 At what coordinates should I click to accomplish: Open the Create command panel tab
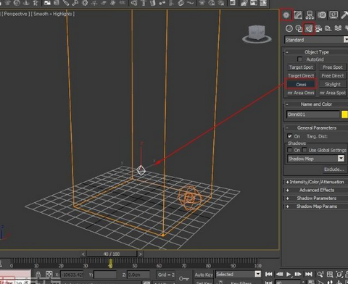286,15
